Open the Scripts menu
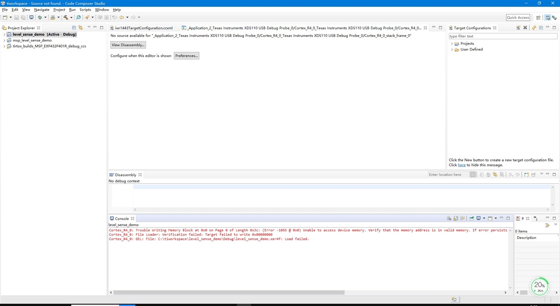Screen dimensions: 560x306 (85, 10)
